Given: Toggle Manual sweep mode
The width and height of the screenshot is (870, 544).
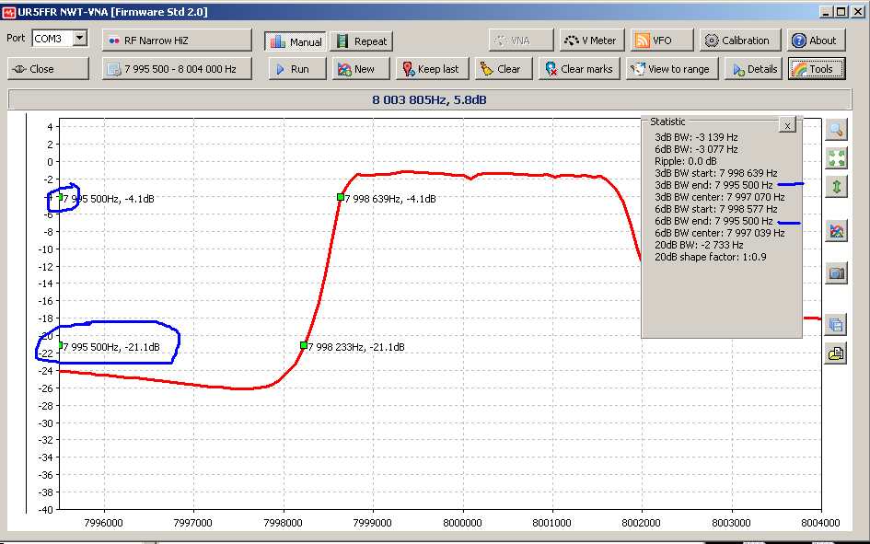Looking at the screenshot, I should [296, 41].
